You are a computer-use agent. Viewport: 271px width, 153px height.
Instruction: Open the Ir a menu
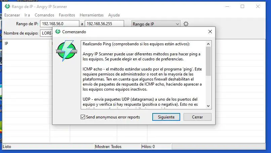27,15
